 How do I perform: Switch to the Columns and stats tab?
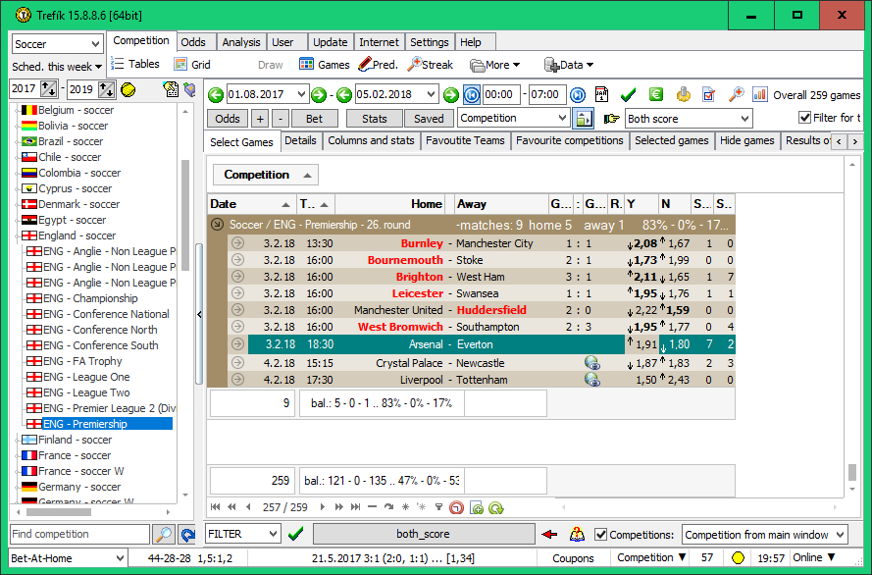[x=371, y=140]
